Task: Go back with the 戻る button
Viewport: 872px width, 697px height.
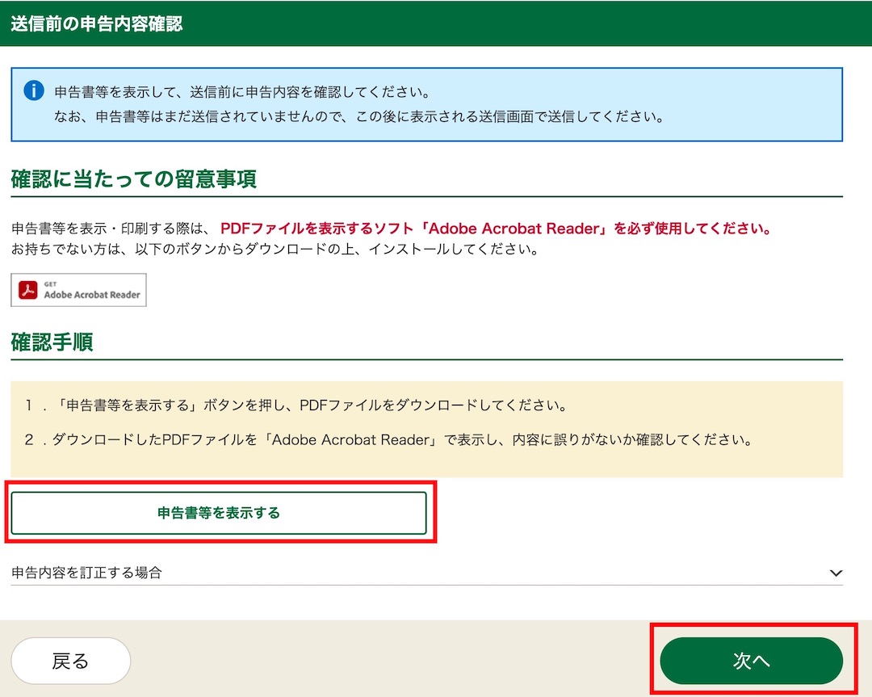Action: tap(70, 661)
